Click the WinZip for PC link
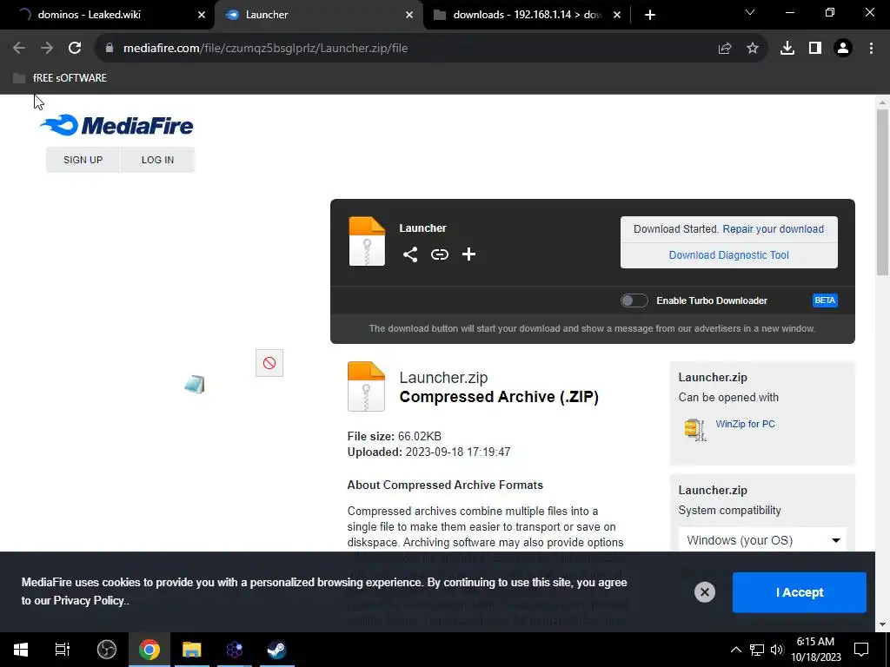 tap(745, 424)
